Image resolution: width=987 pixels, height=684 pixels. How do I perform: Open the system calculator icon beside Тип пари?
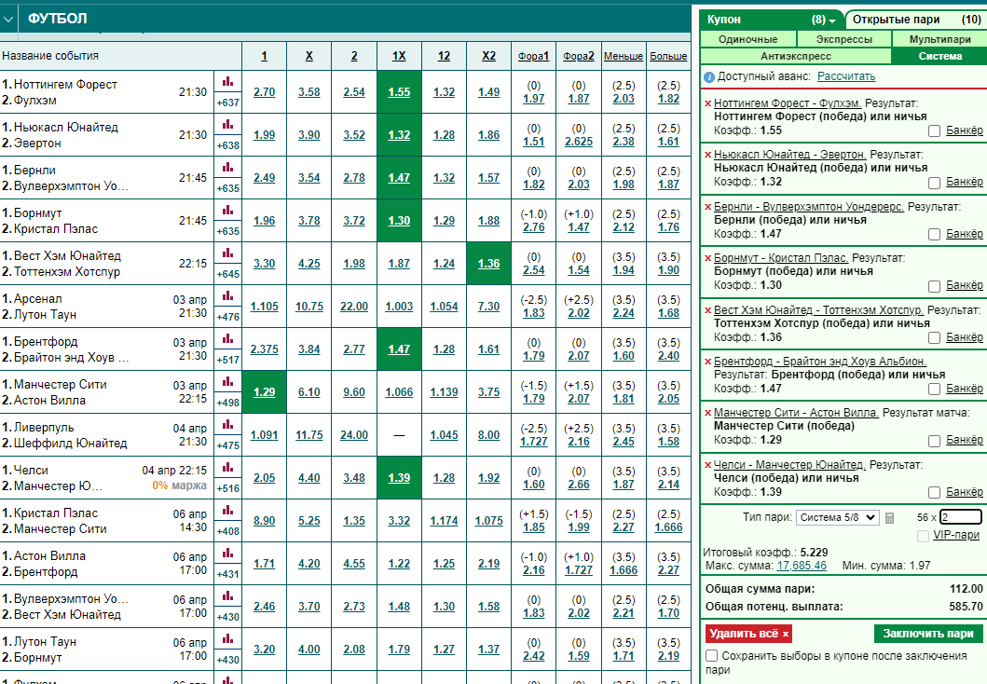tap(889, 518)
